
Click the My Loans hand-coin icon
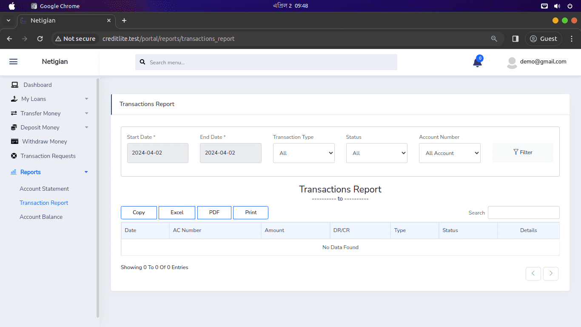(14, 99)
